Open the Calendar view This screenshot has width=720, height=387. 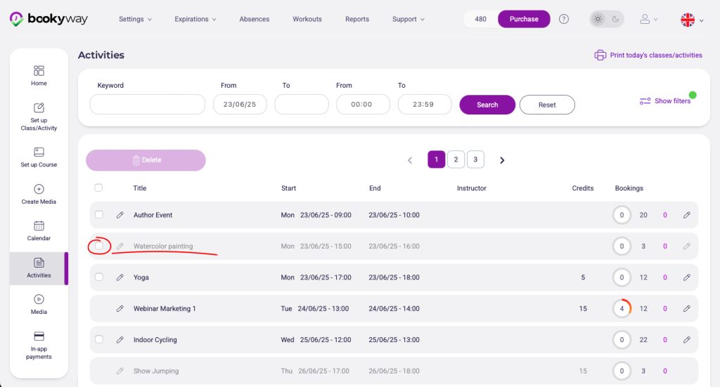[x=39, y=230]
